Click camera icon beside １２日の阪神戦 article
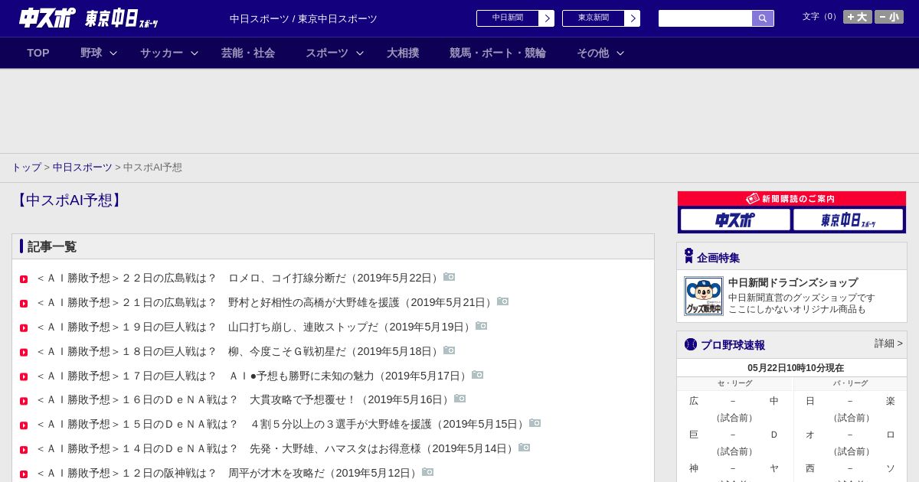 point(428,472)
